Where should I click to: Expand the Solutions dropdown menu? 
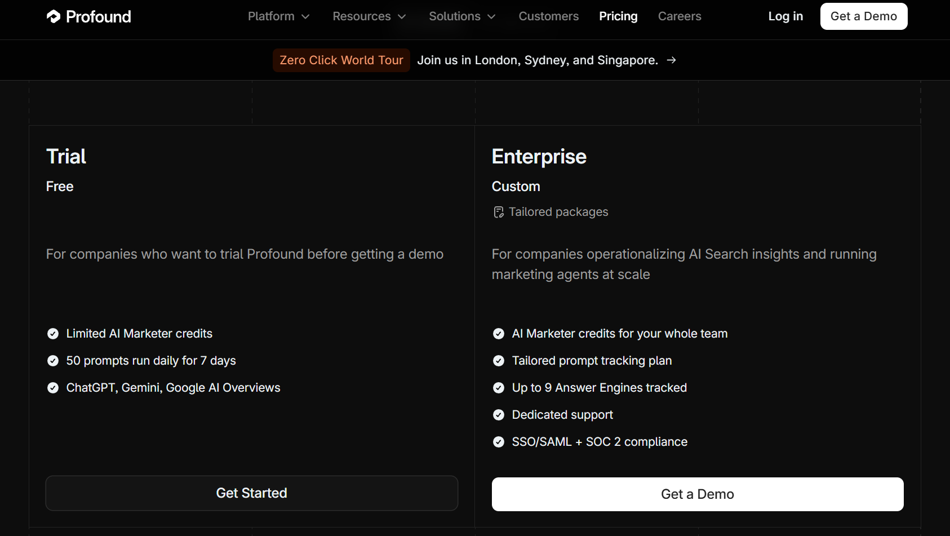tap(463, 16)
